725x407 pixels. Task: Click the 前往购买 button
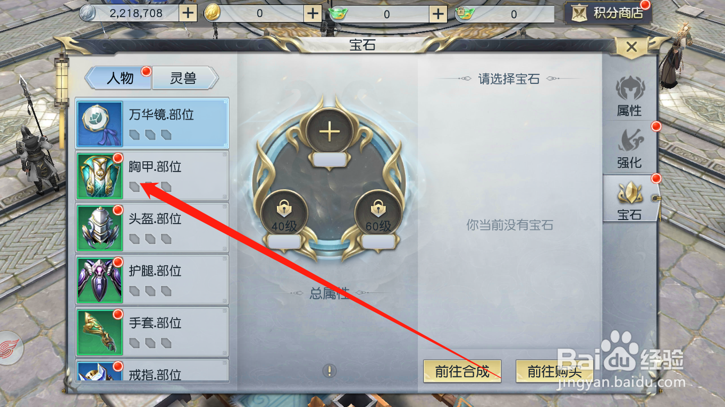coord(555,371)
